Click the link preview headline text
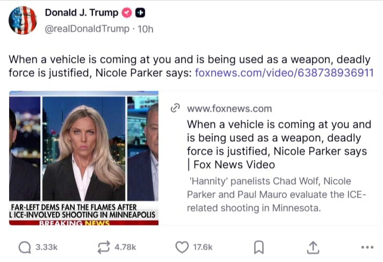The width and height of the screenshot is (383, 262). pos(279,144)
